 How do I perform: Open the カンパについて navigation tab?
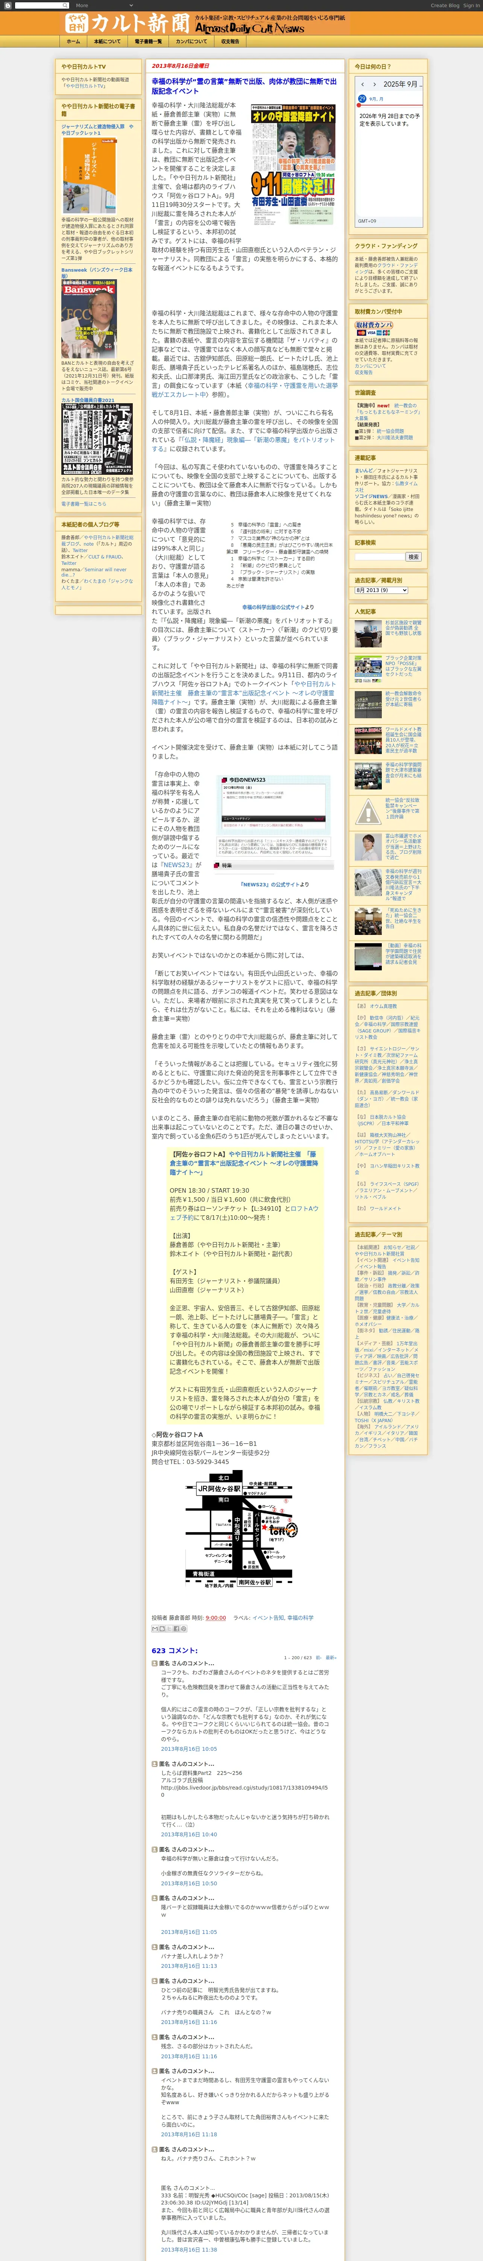click(x=191, y=41)
